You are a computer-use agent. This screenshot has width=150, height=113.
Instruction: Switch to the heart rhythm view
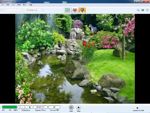pos(75,10)
